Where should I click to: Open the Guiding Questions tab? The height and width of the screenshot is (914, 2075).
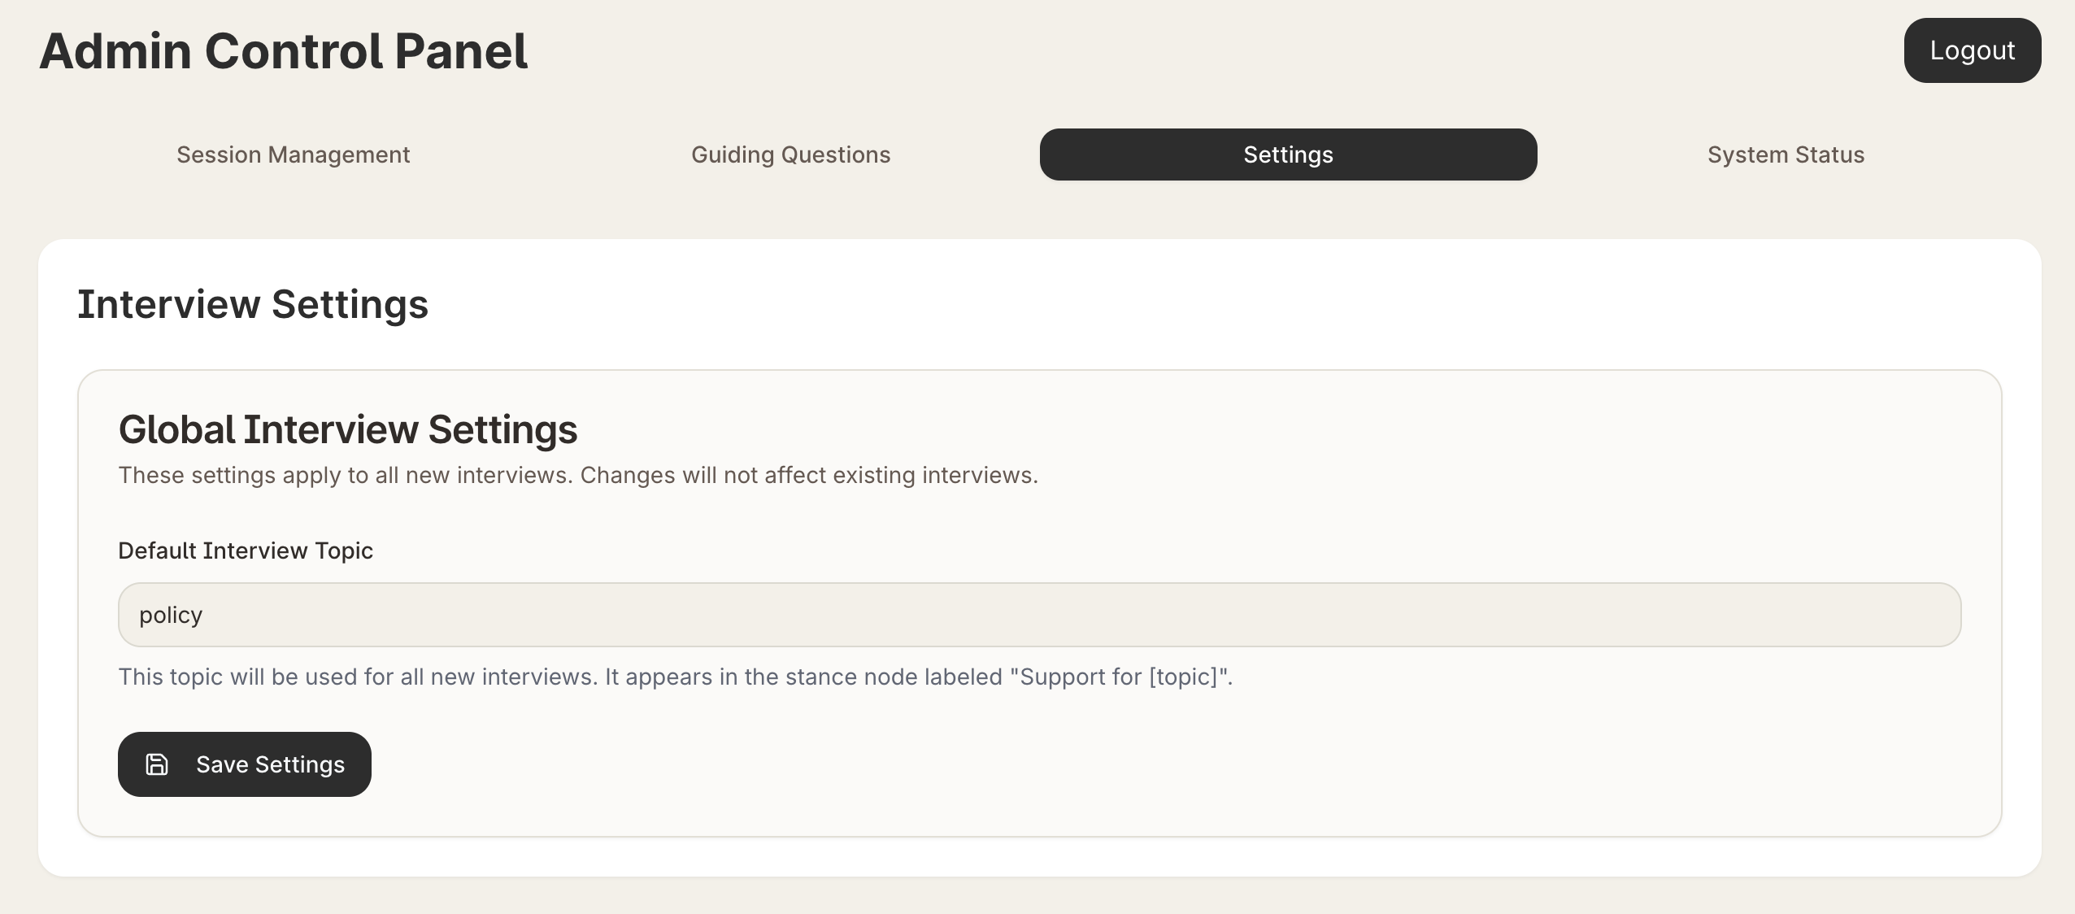790,155
